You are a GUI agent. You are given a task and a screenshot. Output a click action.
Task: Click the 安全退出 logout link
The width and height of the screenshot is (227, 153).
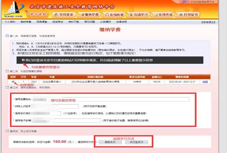pos(208,22)
